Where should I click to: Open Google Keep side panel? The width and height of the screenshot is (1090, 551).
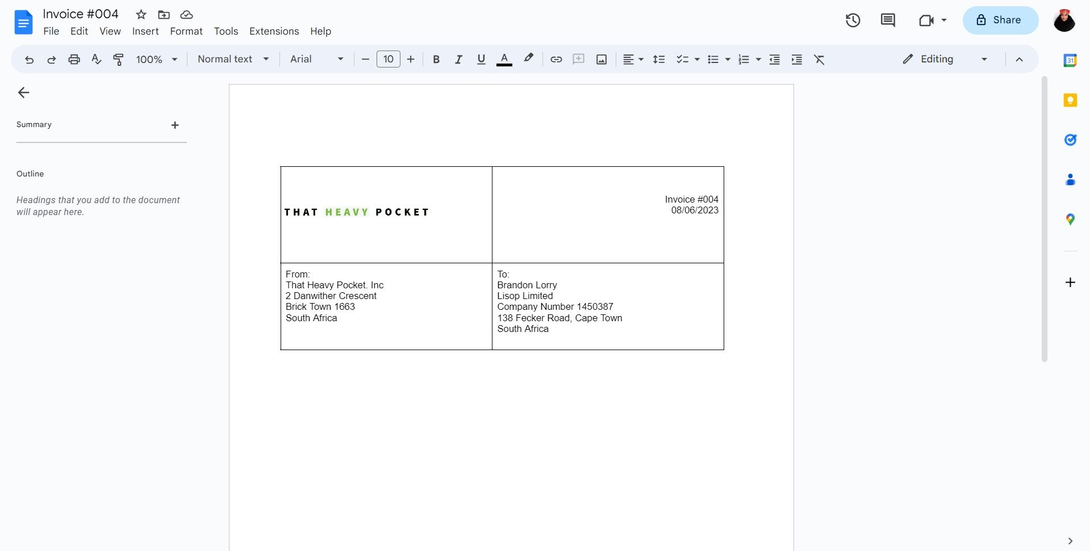click(1070, 100)
